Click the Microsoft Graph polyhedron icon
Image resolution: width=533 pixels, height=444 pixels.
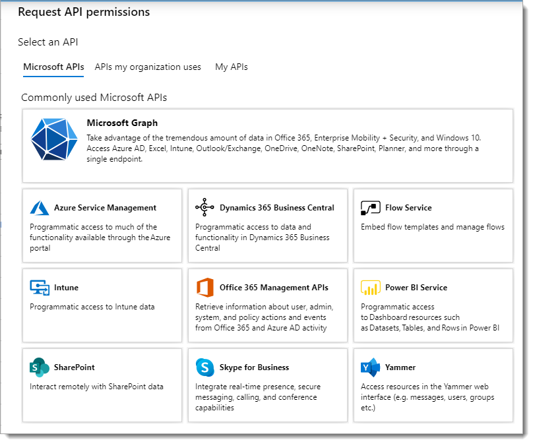(54, 140)
